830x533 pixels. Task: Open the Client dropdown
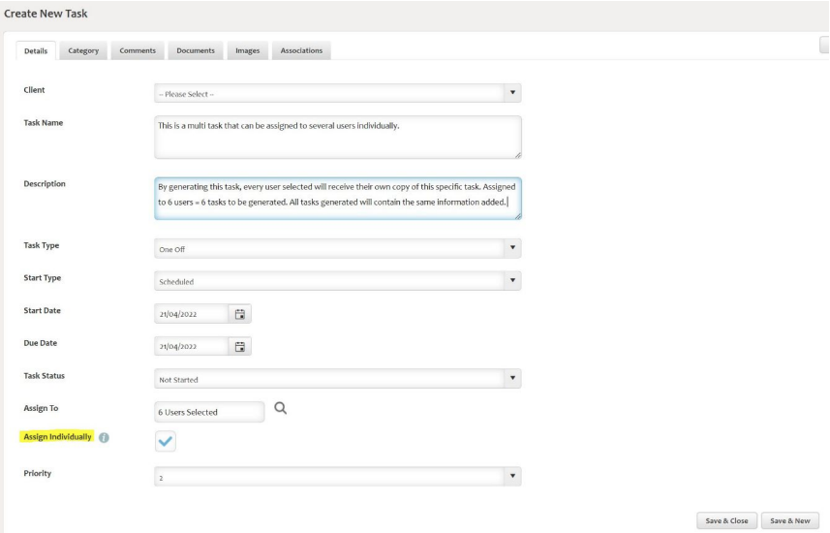click(x=338, y=93)
